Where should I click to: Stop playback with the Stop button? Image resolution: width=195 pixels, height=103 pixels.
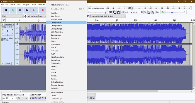pyautogui.click(x=20, y=10)
